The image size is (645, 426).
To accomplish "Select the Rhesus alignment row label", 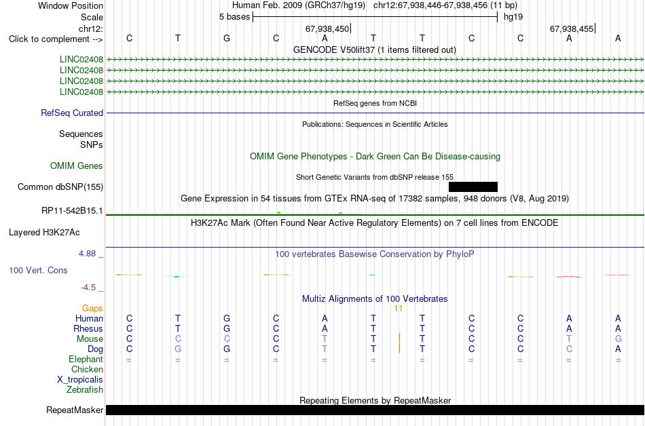I will click(x=88, y=329).
